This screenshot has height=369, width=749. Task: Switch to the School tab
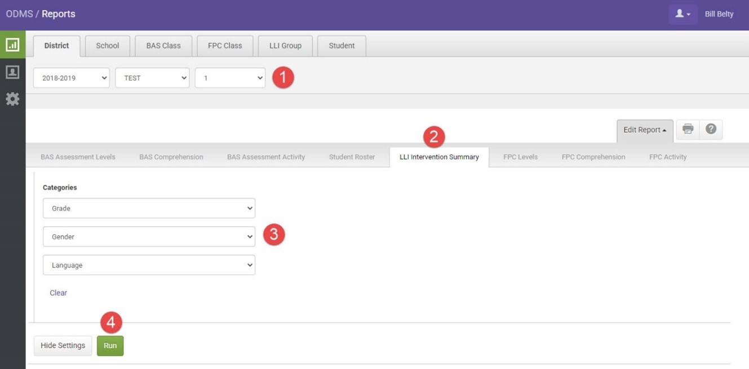pyautogui.click(x=107, y=46)
